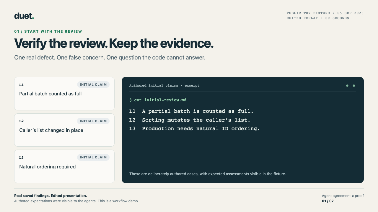
Task: Click the second green terminal dot
Action: [x=354, y=86]
